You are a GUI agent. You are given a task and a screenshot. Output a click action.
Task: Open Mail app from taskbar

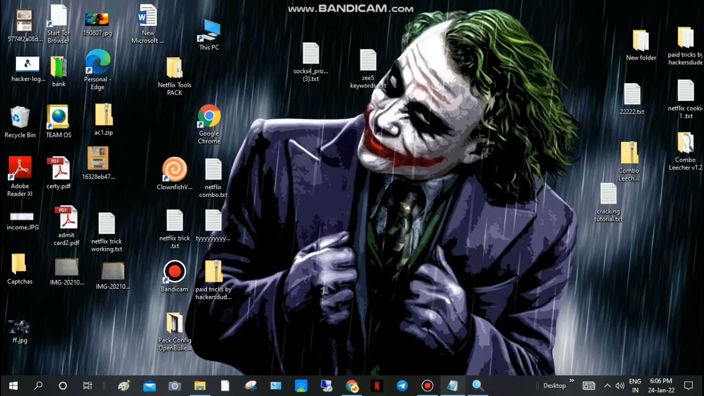pyautogui.click(x=149, y=386)
